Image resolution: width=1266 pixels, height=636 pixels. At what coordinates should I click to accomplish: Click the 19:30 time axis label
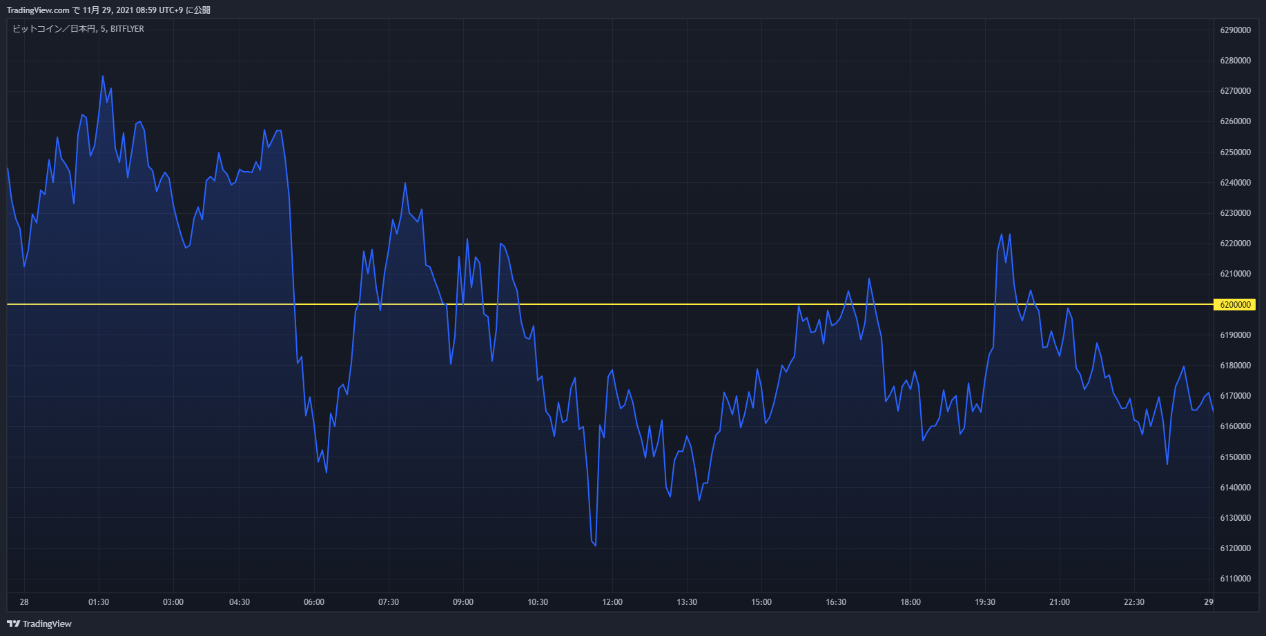(985, 602)
